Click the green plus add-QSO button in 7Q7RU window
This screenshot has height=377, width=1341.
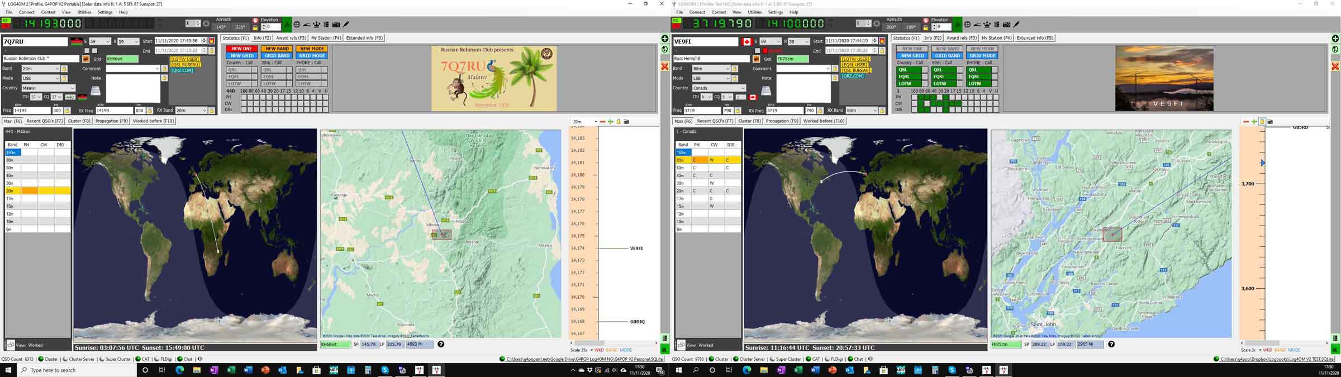[665, 39]
